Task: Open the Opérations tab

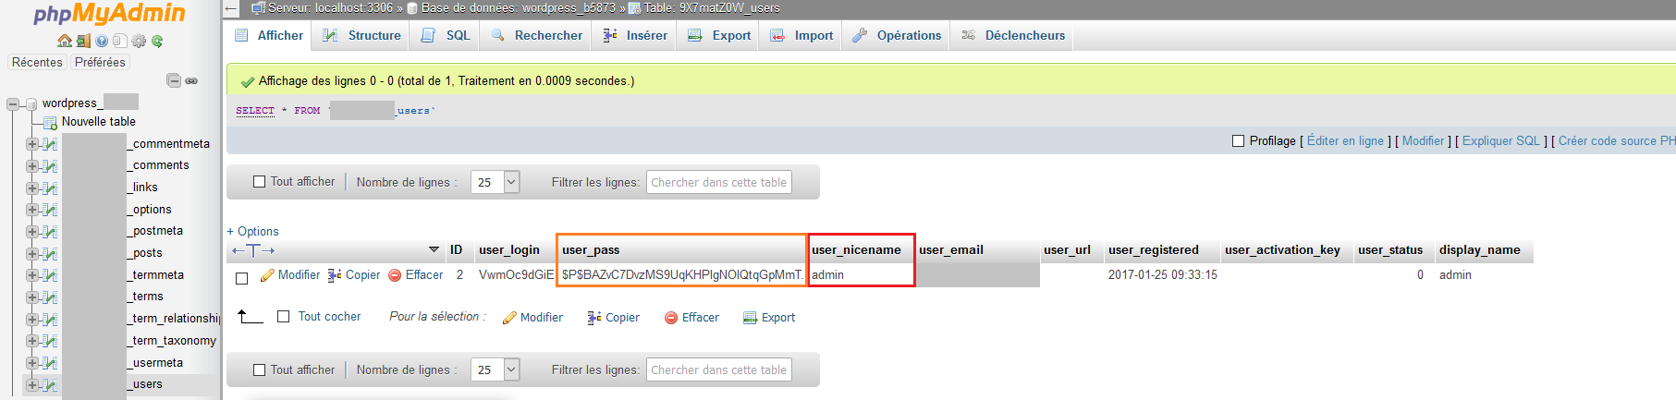Action: coord(897,35)
